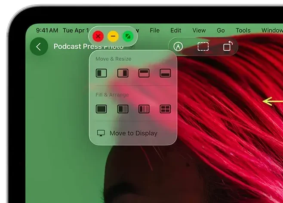Tile window to right half
283x203 pixels.
(123, 73)
